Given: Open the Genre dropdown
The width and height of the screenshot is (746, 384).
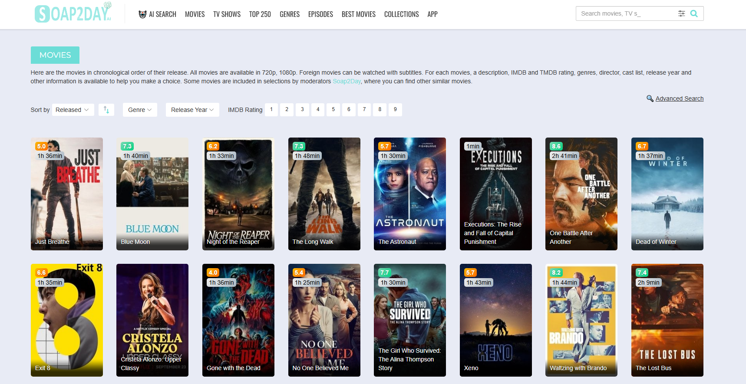Looking at the screenshot, I should pos(140,110).
